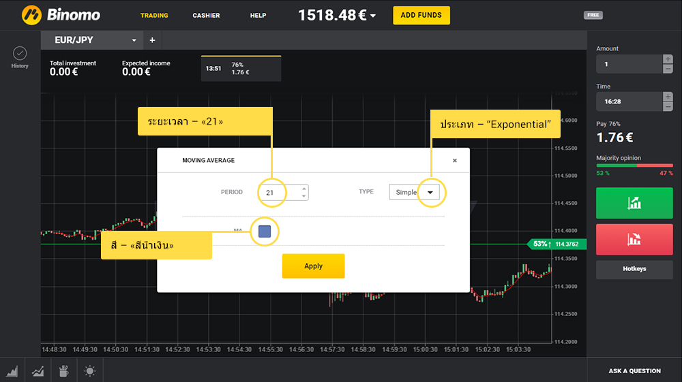Open the Help menu
Image resolution: width=682 pixels, height=382 pixels.
coord(258,16)
